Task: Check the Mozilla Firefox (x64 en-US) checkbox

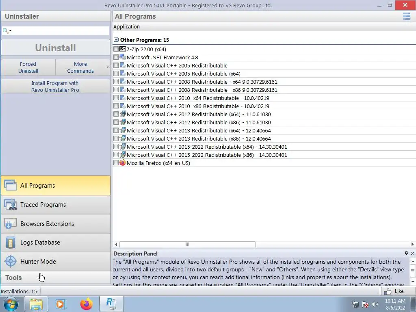Action: (116, 162)
